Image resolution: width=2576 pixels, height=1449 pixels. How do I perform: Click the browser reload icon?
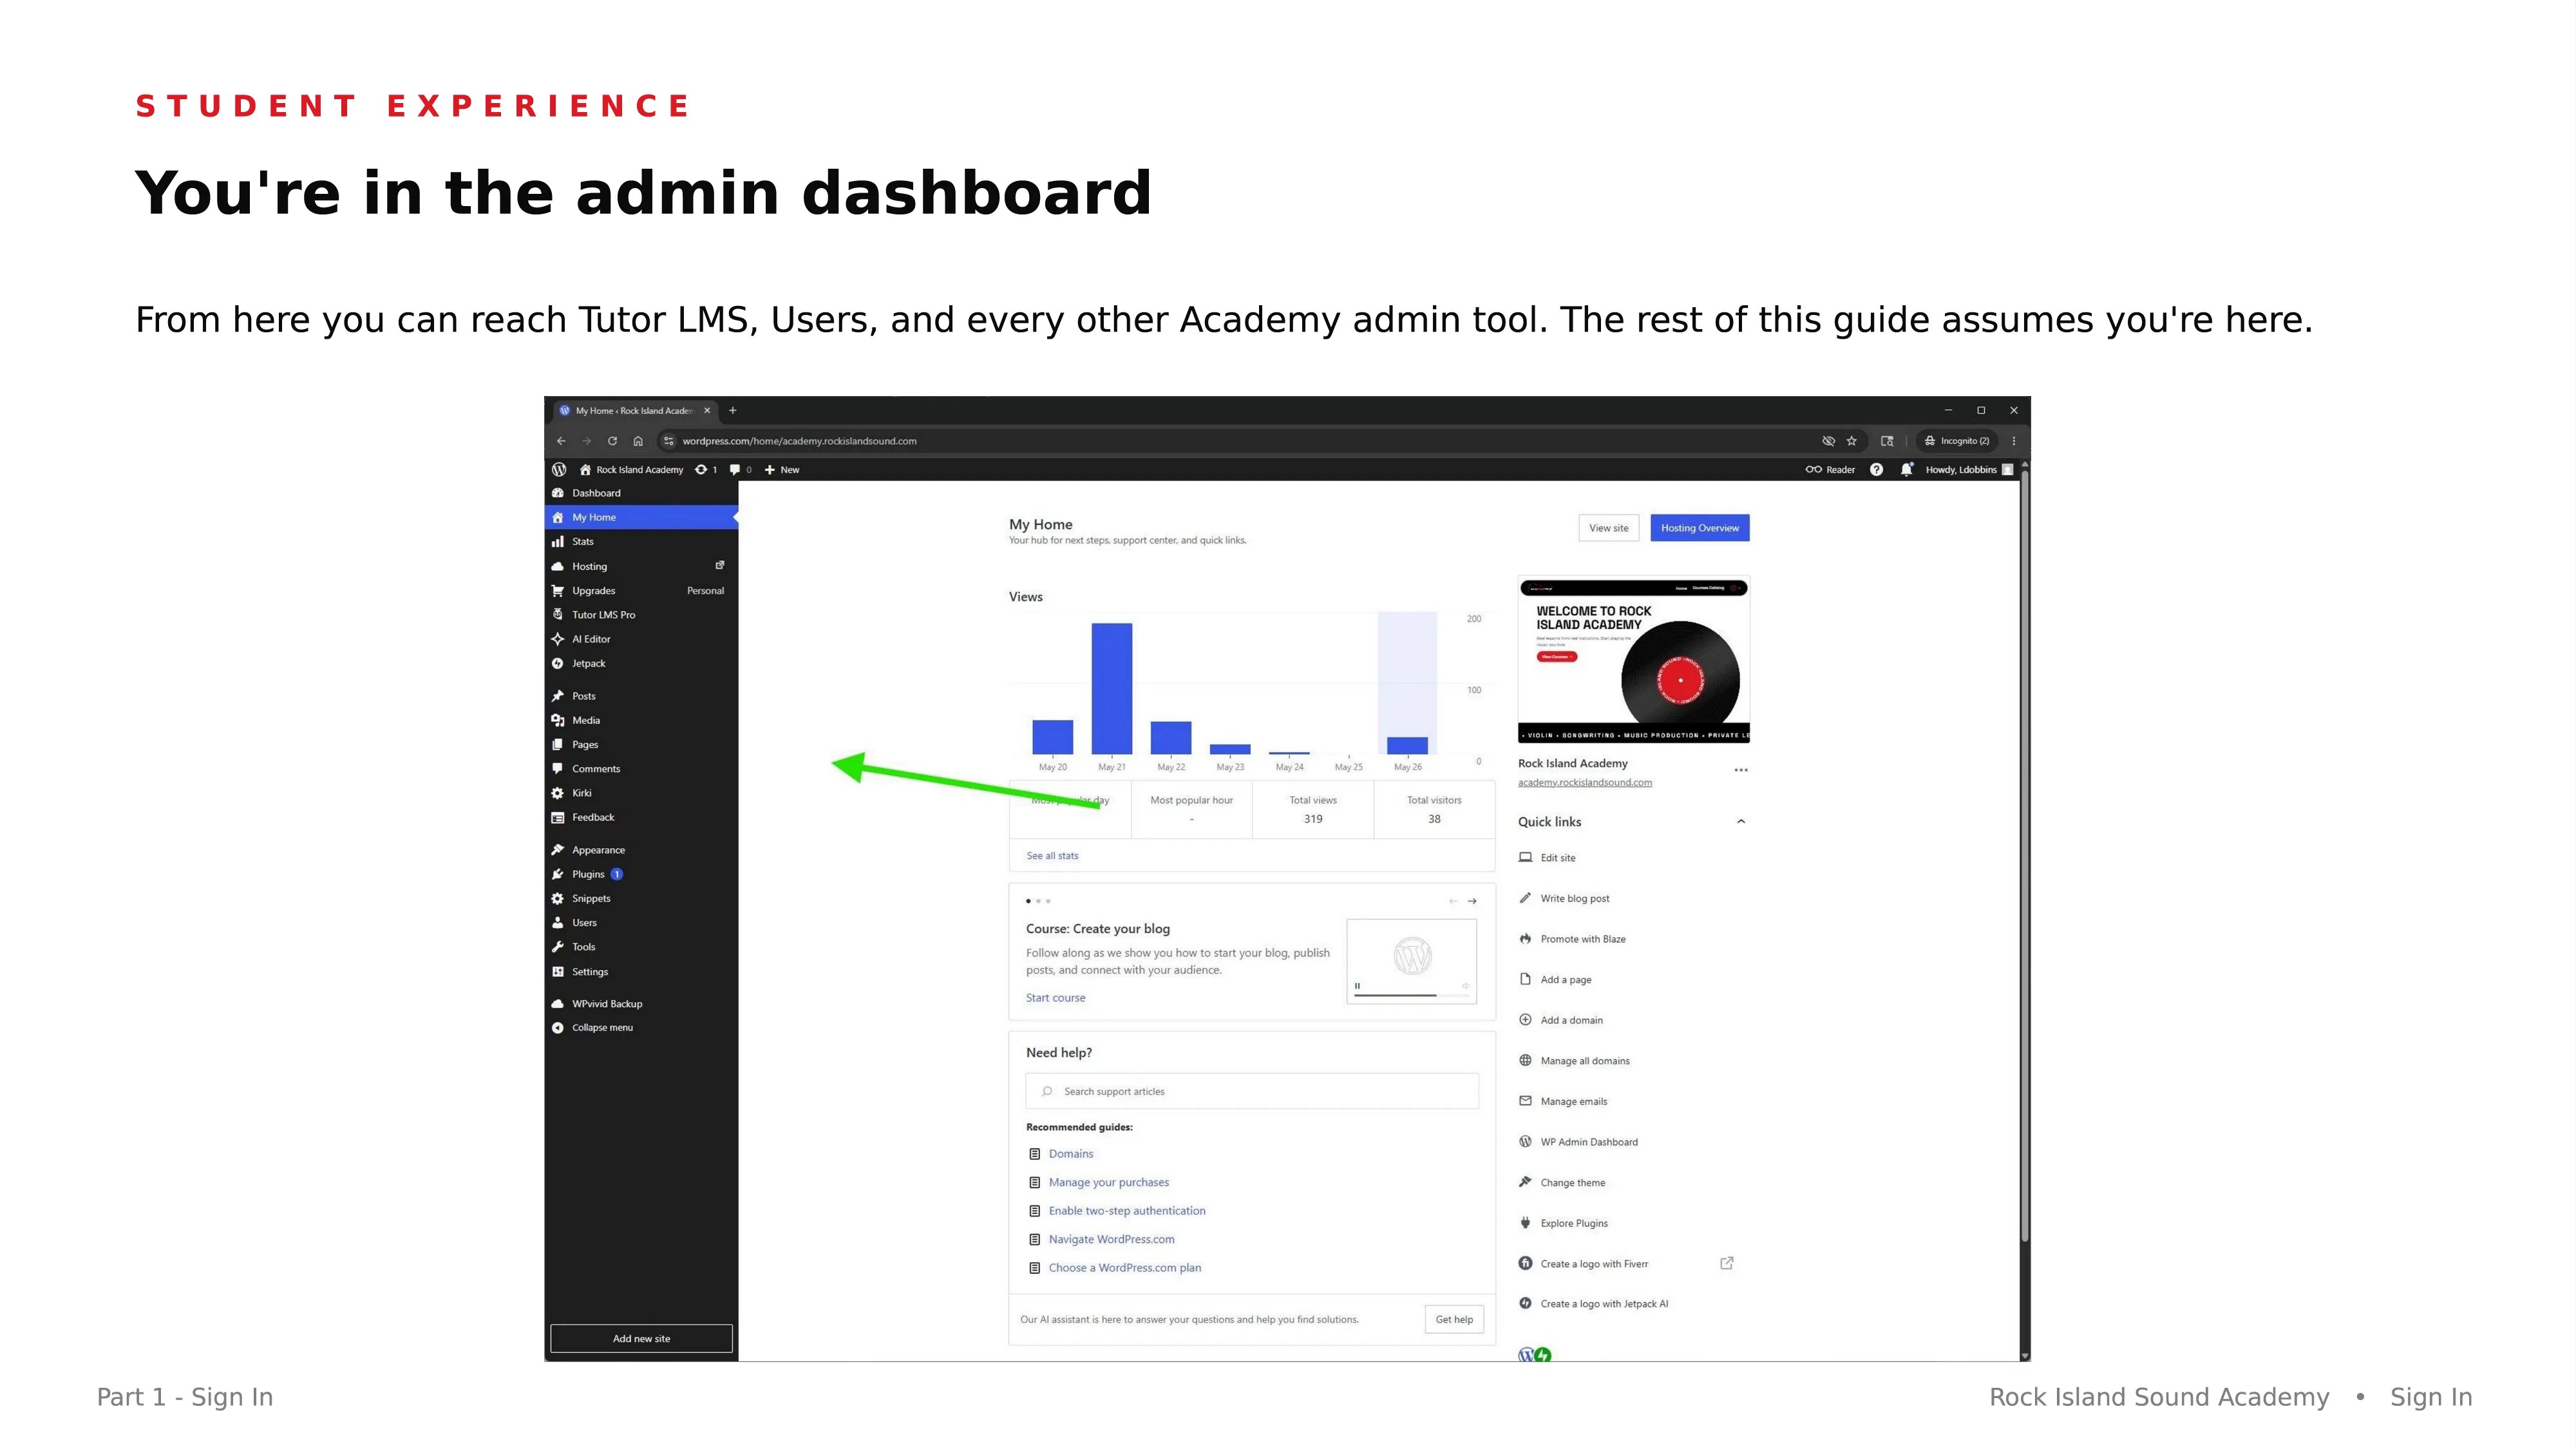612,441
